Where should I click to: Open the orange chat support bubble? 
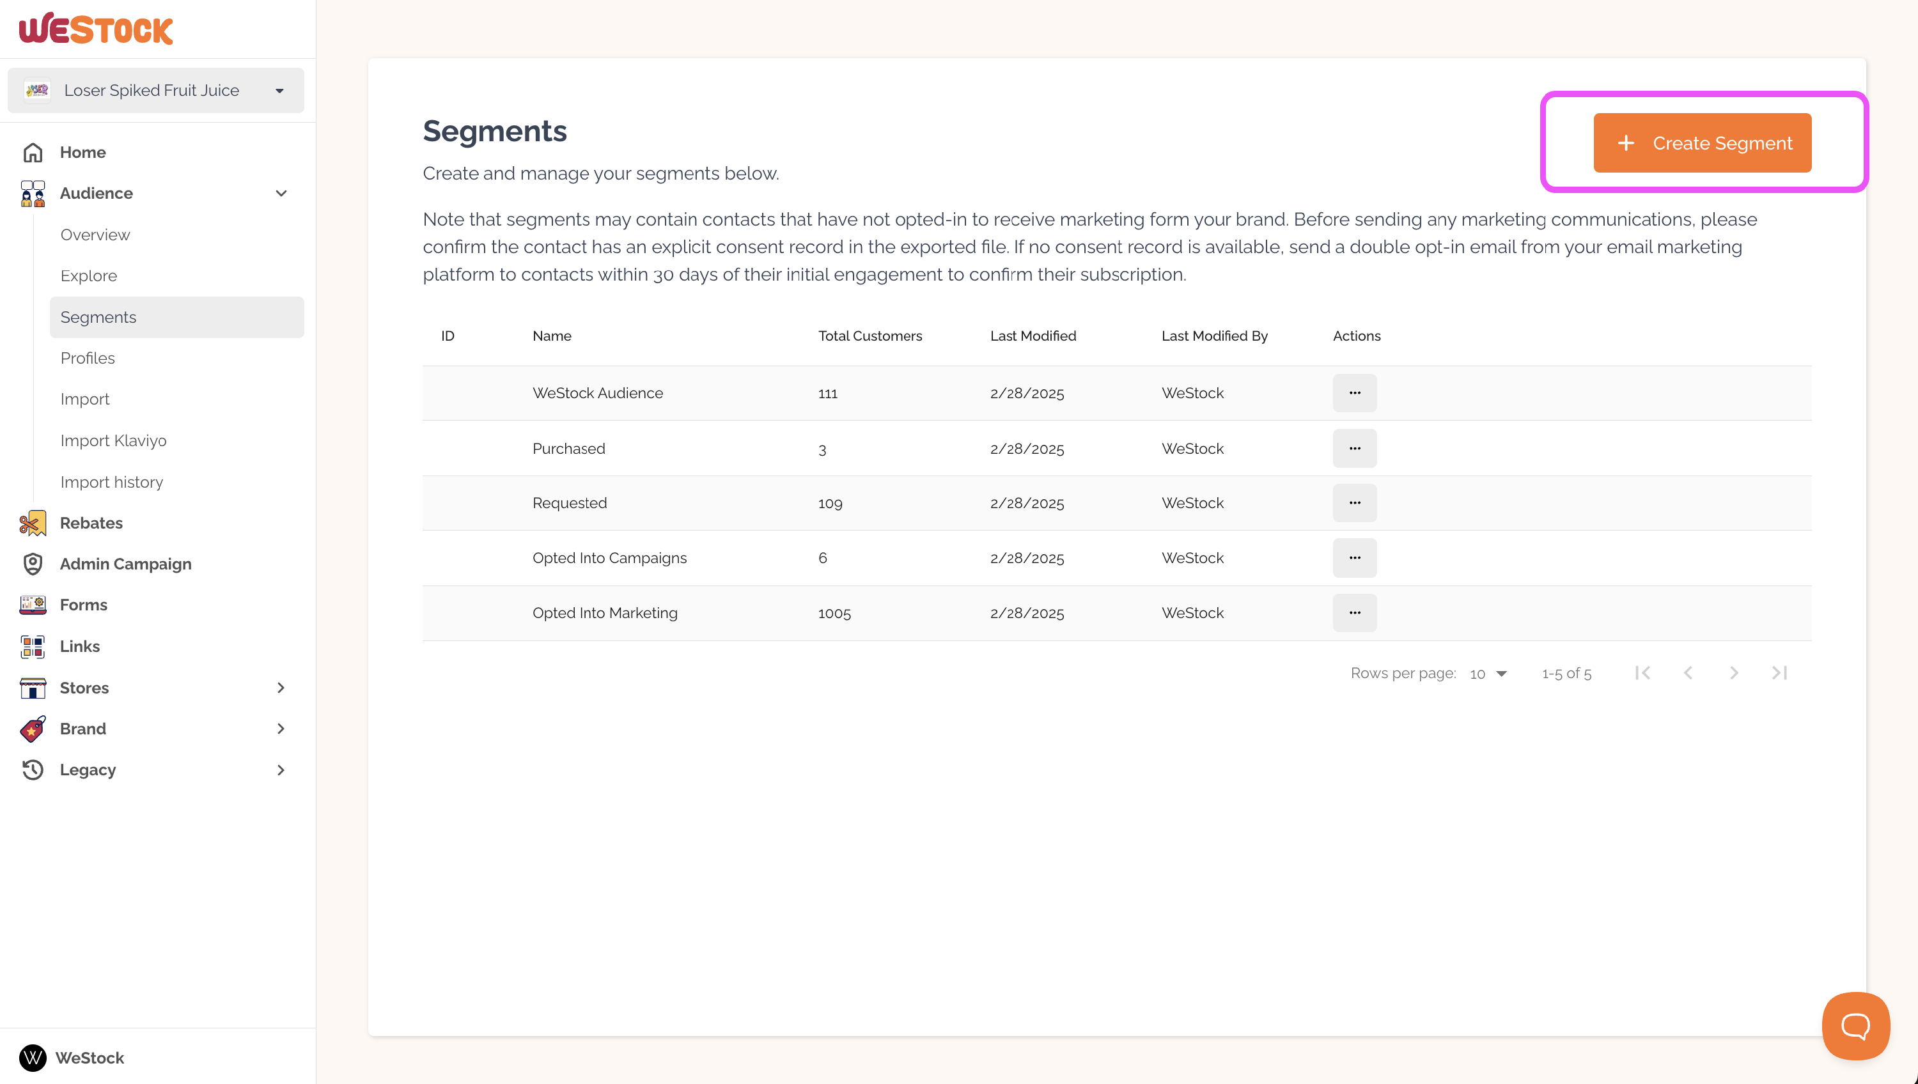[1855, 1026]
